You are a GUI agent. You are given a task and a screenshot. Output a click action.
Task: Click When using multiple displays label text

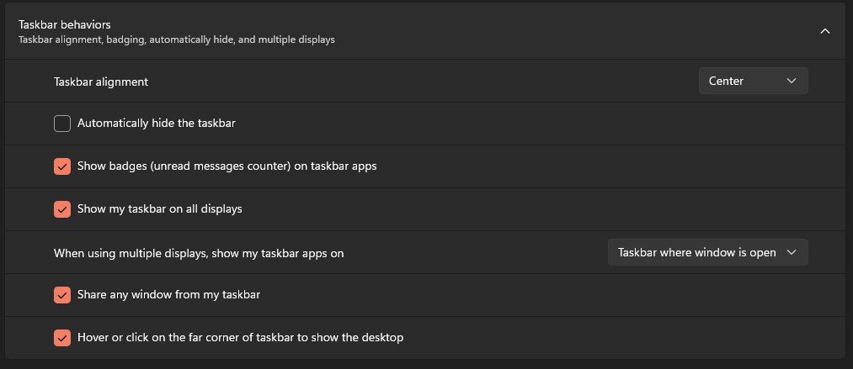click(x=199, y=253)
